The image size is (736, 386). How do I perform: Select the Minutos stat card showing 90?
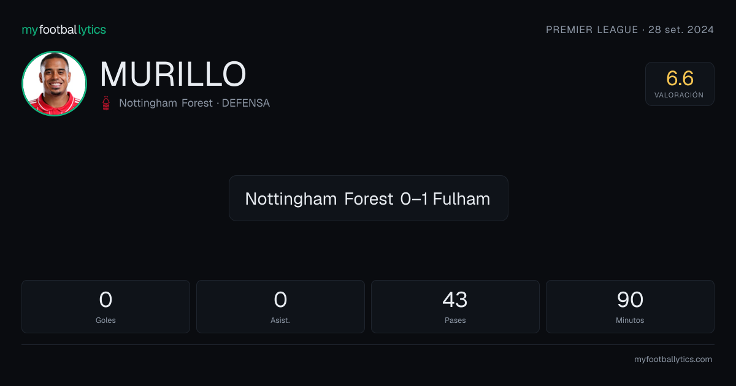click(630, 306)
